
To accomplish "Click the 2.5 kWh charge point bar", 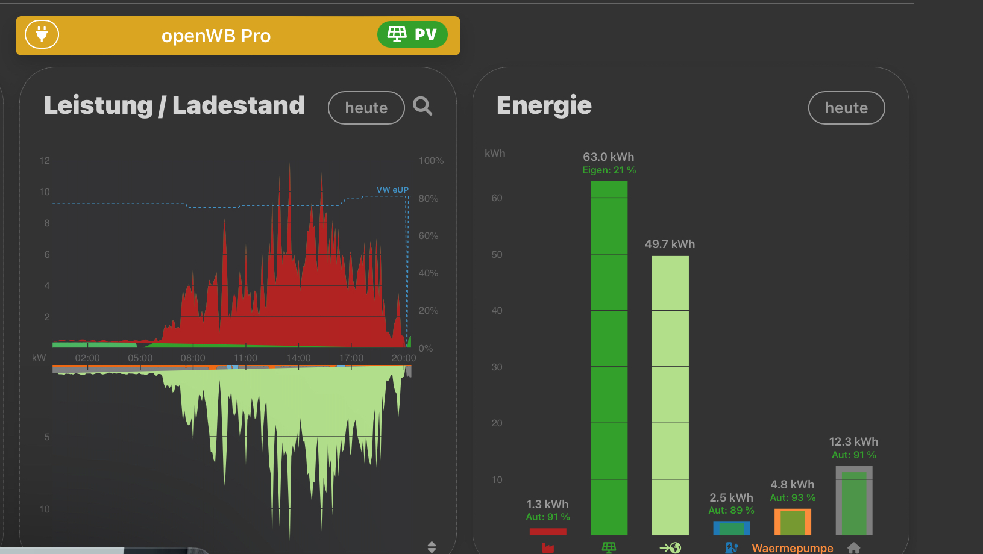I will click(x=732, y=528).
